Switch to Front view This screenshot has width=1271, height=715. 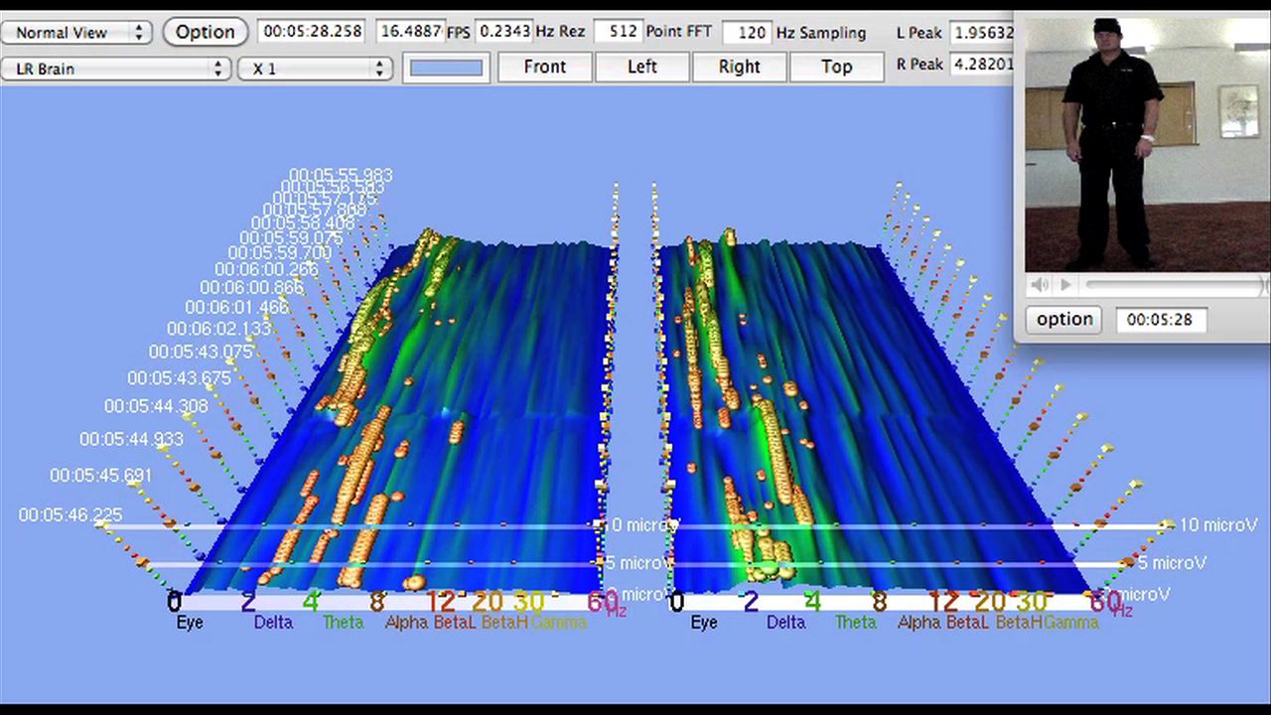pos(544,67)
